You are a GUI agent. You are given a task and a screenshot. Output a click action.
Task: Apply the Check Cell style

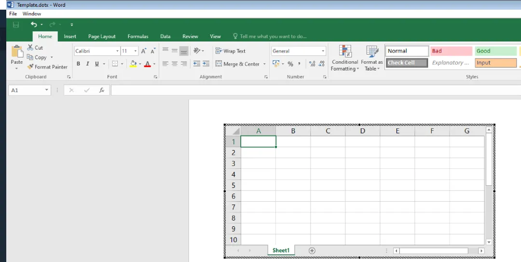click(407, 63)
